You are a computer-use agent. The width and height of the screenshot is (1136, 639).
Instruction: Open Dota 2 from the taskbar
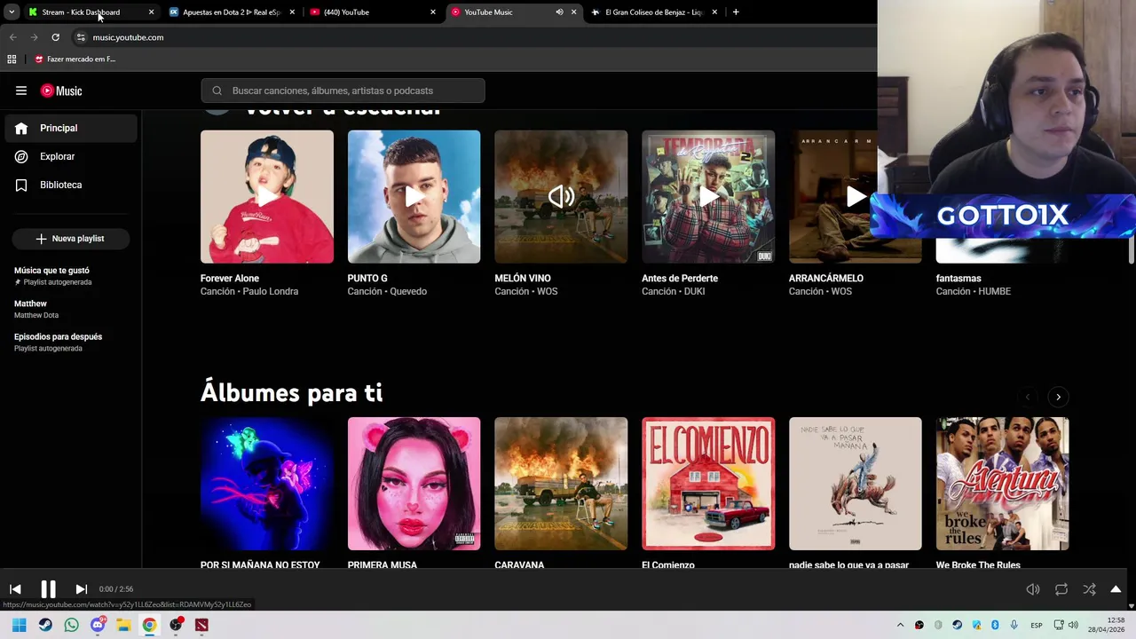(x=201, y=625)
